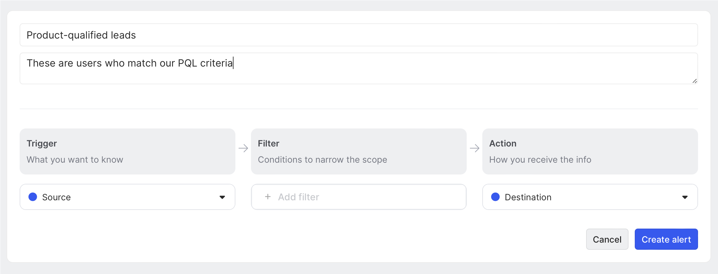
Task: Click 'How you receive the info' subtitle
Action: (x=540, y=160)
